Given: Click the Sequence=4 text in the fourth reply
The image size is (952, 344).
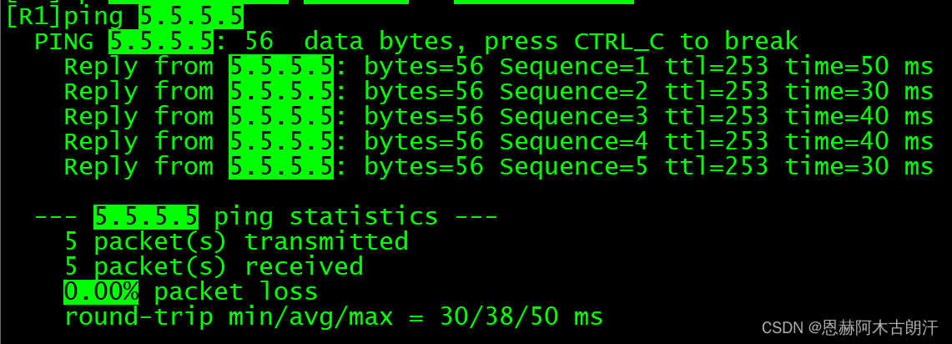Looking at the screenshot, I should click(x=573, y=142).
